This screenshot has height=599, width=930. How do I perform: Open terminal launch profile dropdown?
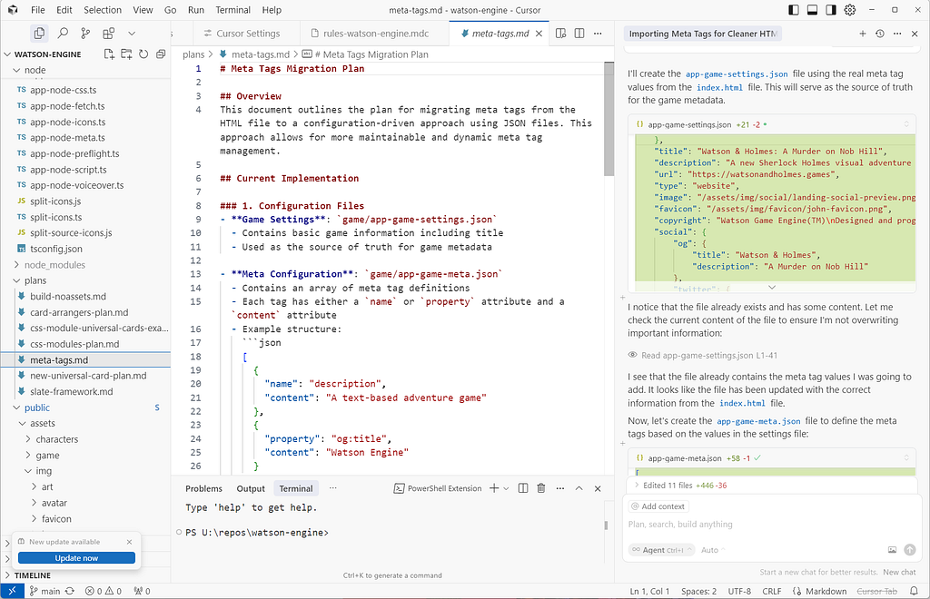pyautogui.click(x=506, y=488)
